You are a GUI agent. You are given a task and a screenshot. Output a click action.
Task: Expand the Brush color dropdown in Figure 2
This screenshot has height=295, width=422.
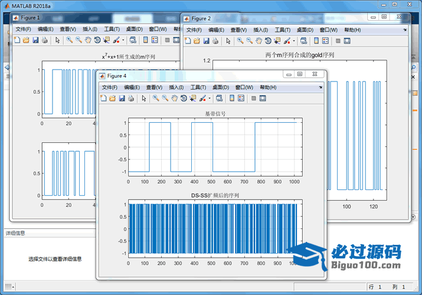tap(294, 41)
